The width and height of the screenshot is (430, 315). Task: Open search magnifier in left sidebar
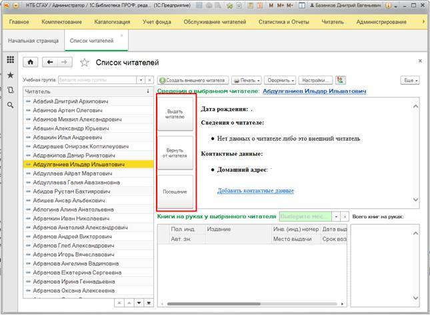[x=10, y=105]
